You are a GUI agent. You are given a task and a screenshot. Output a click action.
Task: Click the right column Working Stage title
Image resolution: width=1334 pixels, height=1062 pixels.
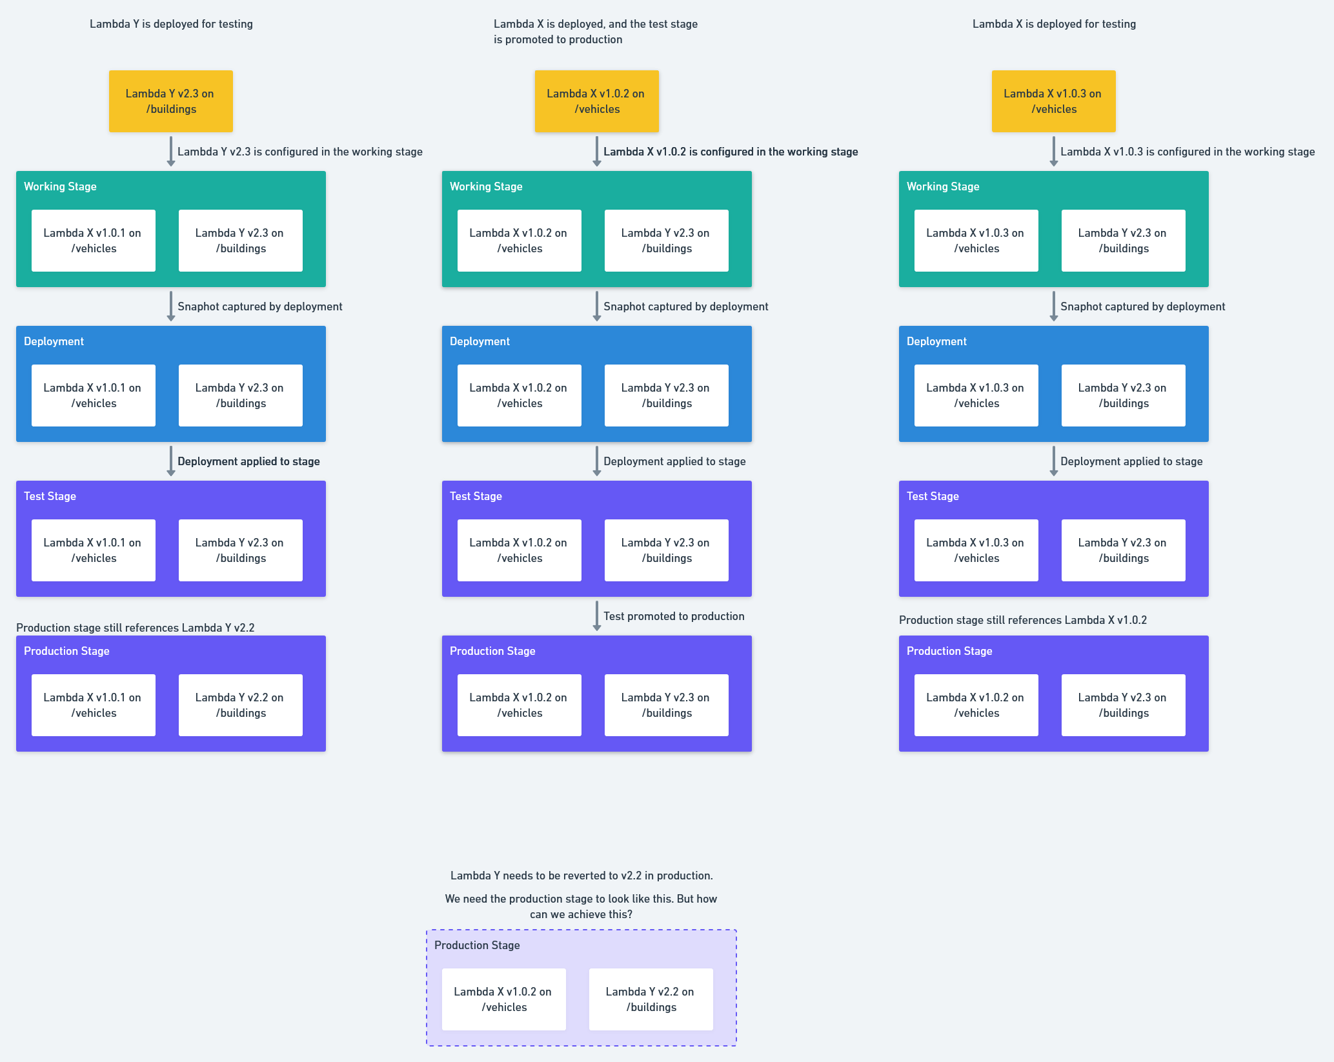click(x=943, y=186)
